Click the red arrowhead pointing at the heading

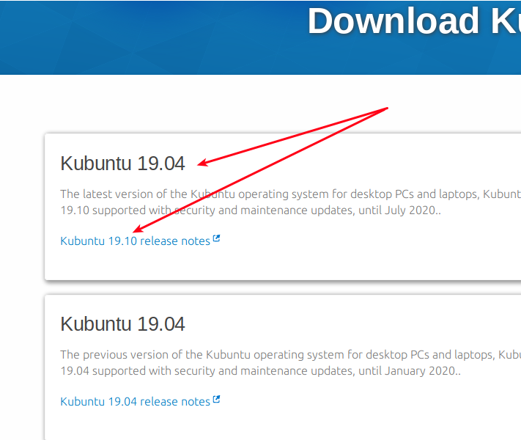click(x=203, y=163)
